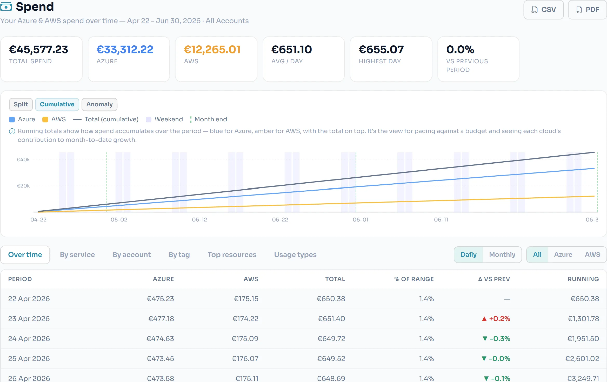Click the CSV file icon
607x382 pixels.
(x=534, y=10)
